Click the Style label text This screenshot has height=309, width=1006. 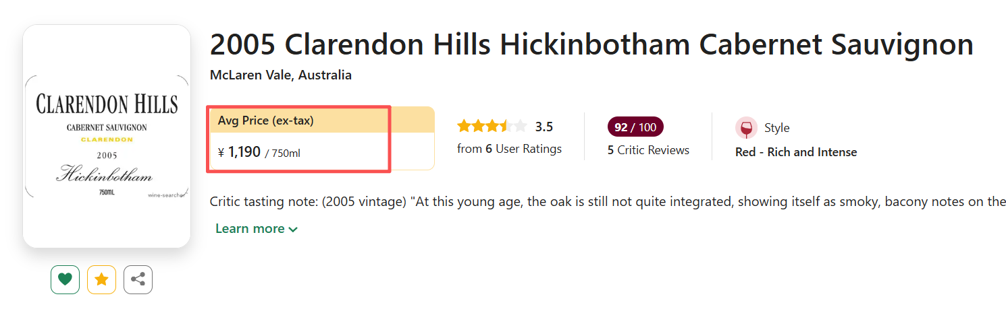click(776, 128)
